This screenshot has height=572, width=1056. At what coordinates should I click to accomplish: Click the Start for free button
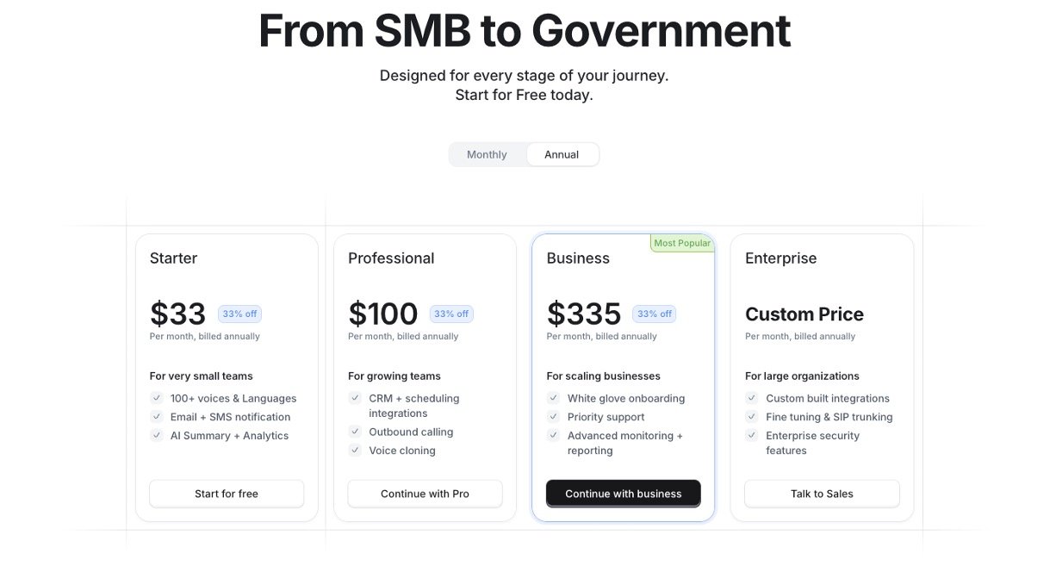[227, 494]
